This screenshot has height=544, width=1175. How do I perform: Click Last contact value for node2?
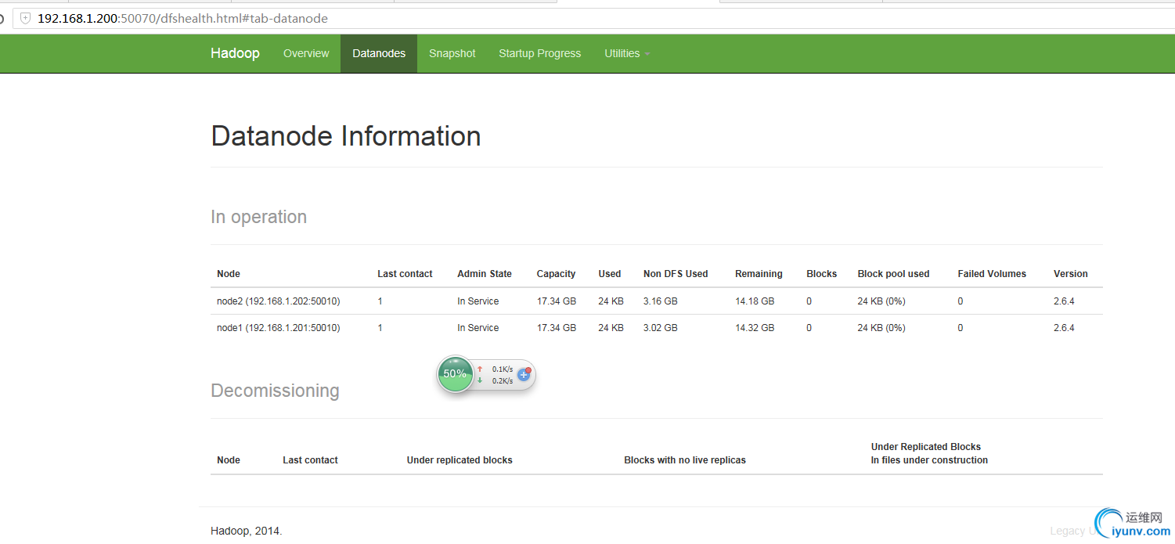380,301
